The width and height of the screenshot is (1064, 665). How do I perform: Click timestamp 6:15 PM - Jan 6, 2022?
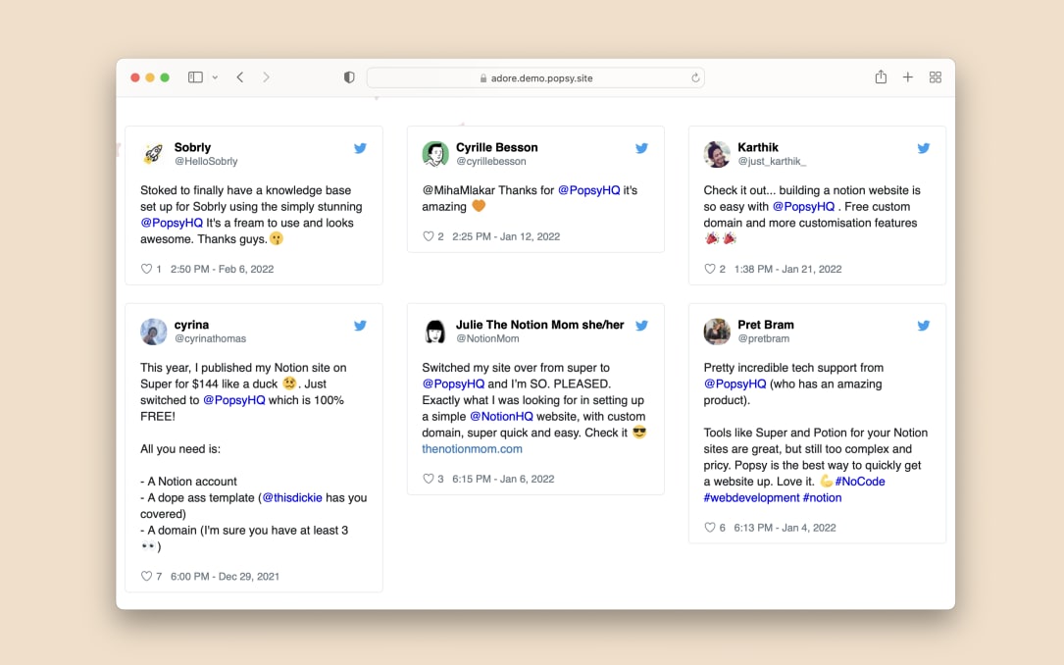pyautogui.click(x=503, y=479)
